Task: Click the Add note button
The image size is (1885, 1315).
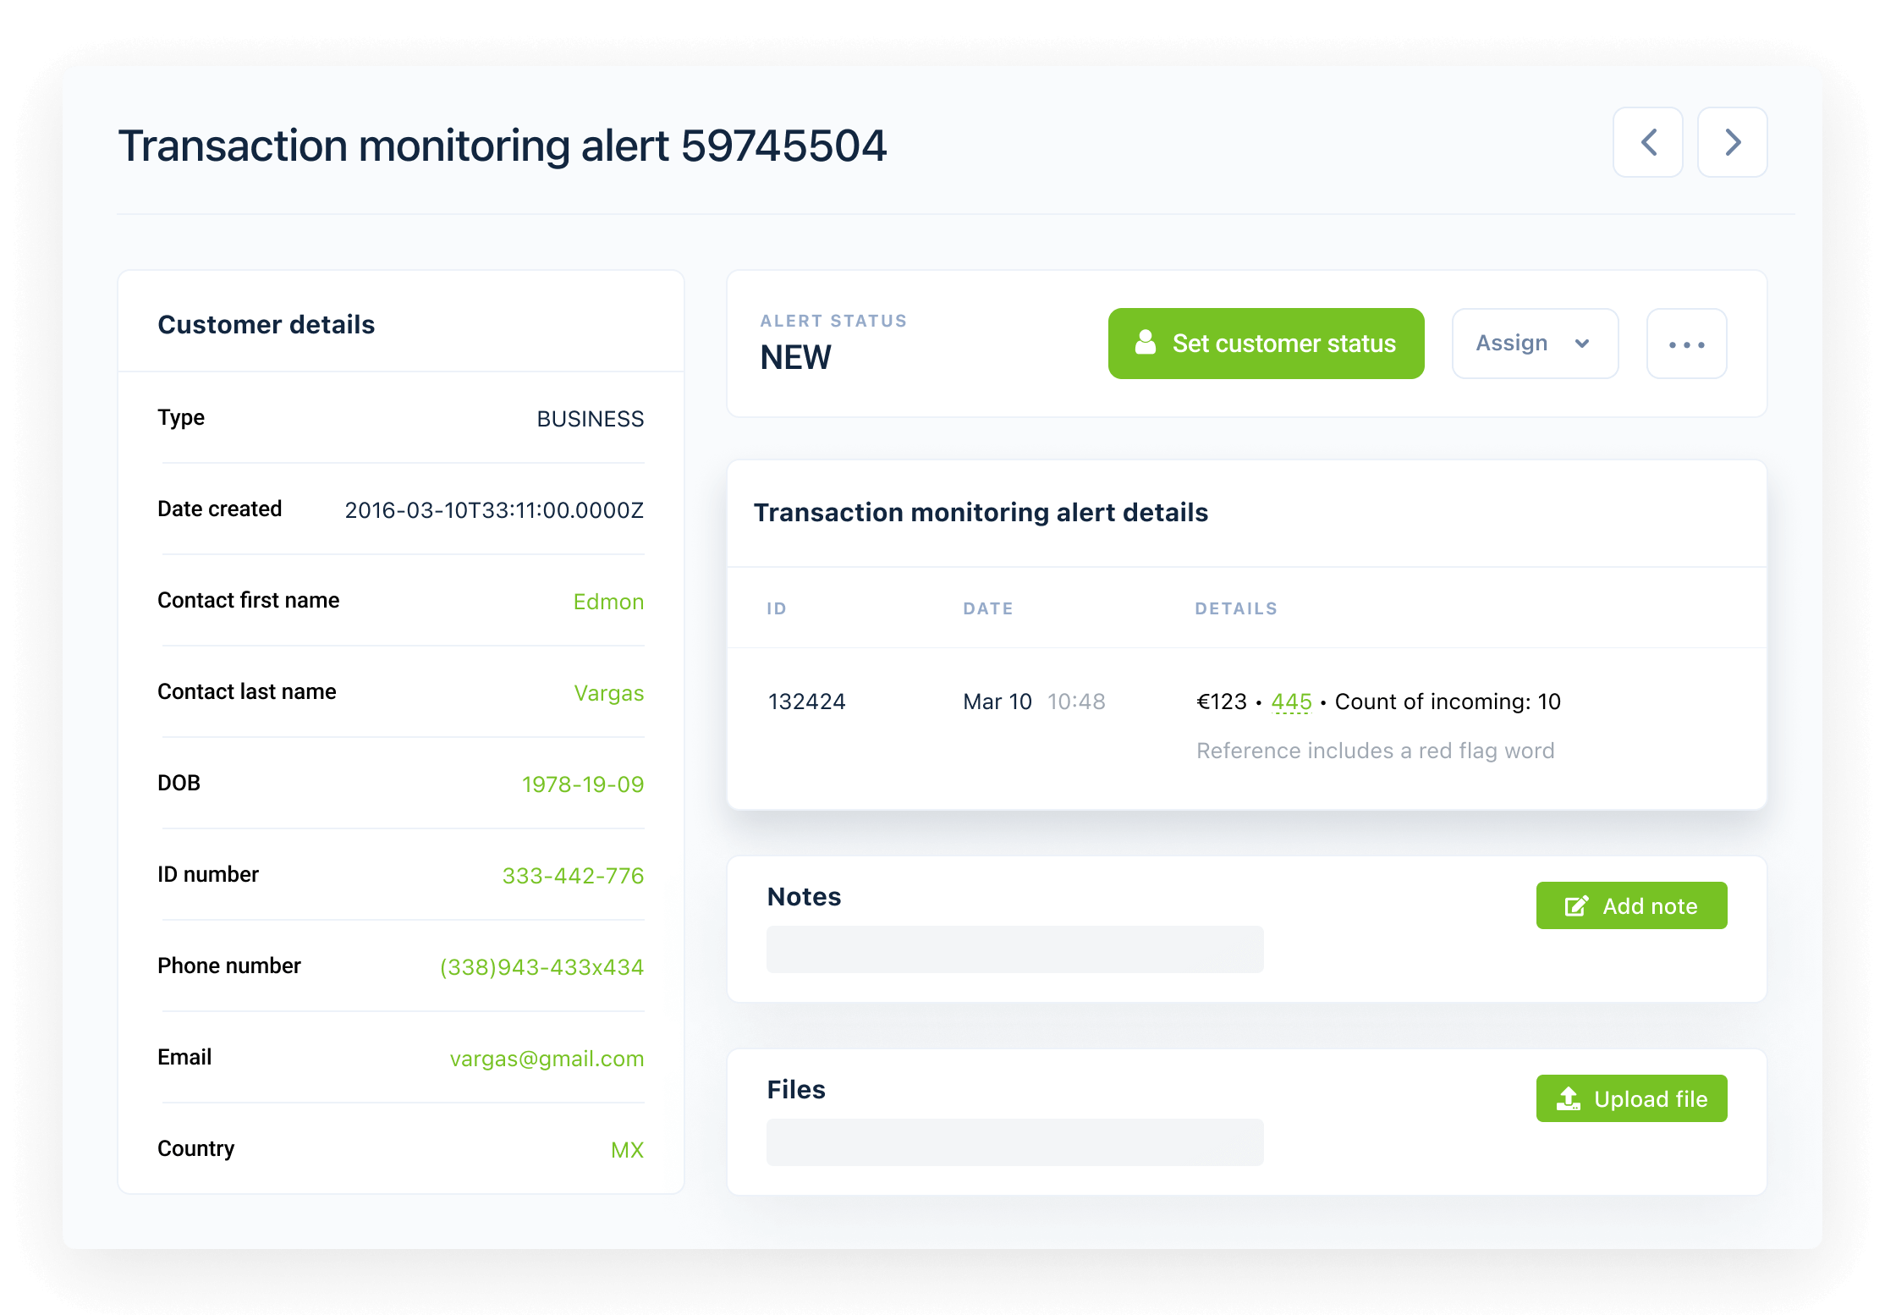Action: [x=1631, y=905]
